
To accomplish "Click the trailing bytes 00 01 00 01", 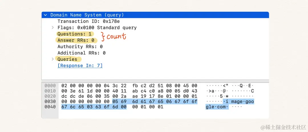I will (148, 107).
